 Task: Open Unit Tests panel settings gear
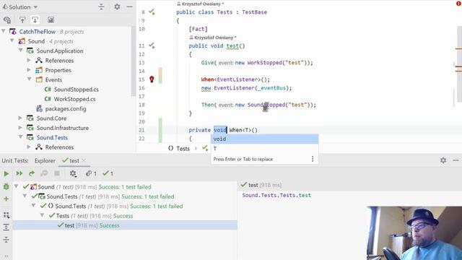(443, 160)
